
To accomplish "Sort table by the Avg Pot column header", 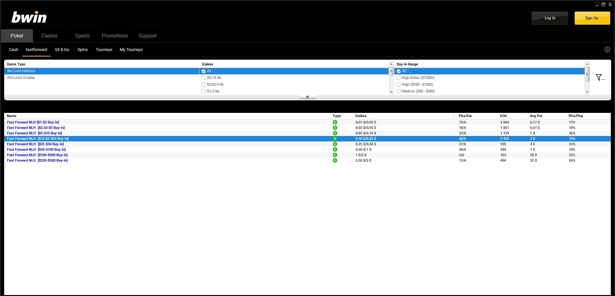I will coord(536,116).
